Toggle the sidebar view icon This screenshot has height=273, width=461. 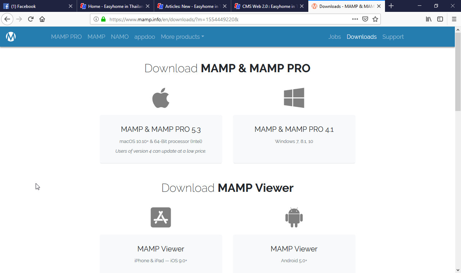click(x=440, y=19)
